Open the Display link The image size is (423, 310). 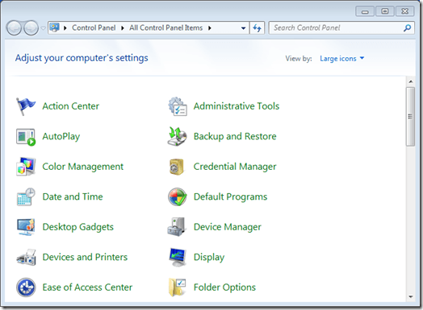(209, 257)
